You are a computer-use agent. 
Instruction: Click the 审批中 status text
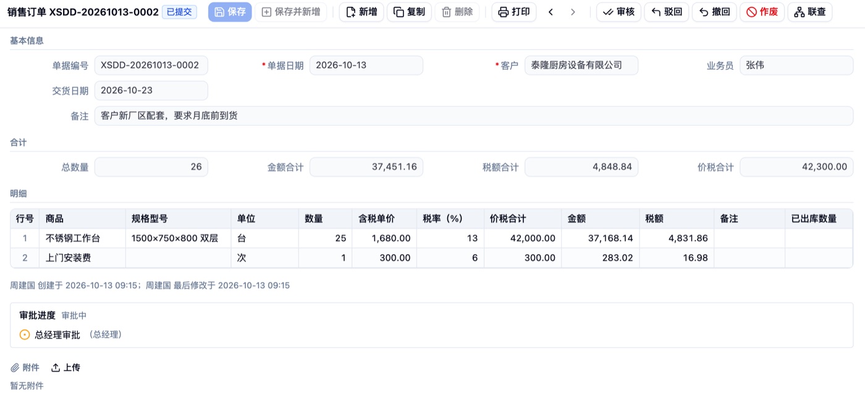74,315
